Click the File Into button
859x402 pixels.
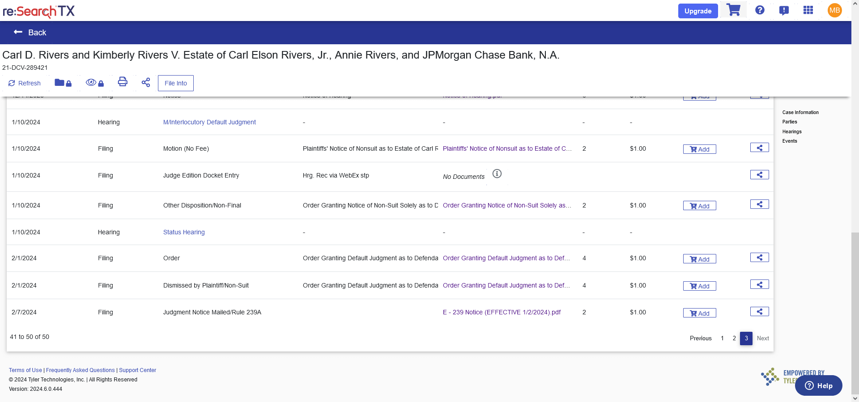176,83
